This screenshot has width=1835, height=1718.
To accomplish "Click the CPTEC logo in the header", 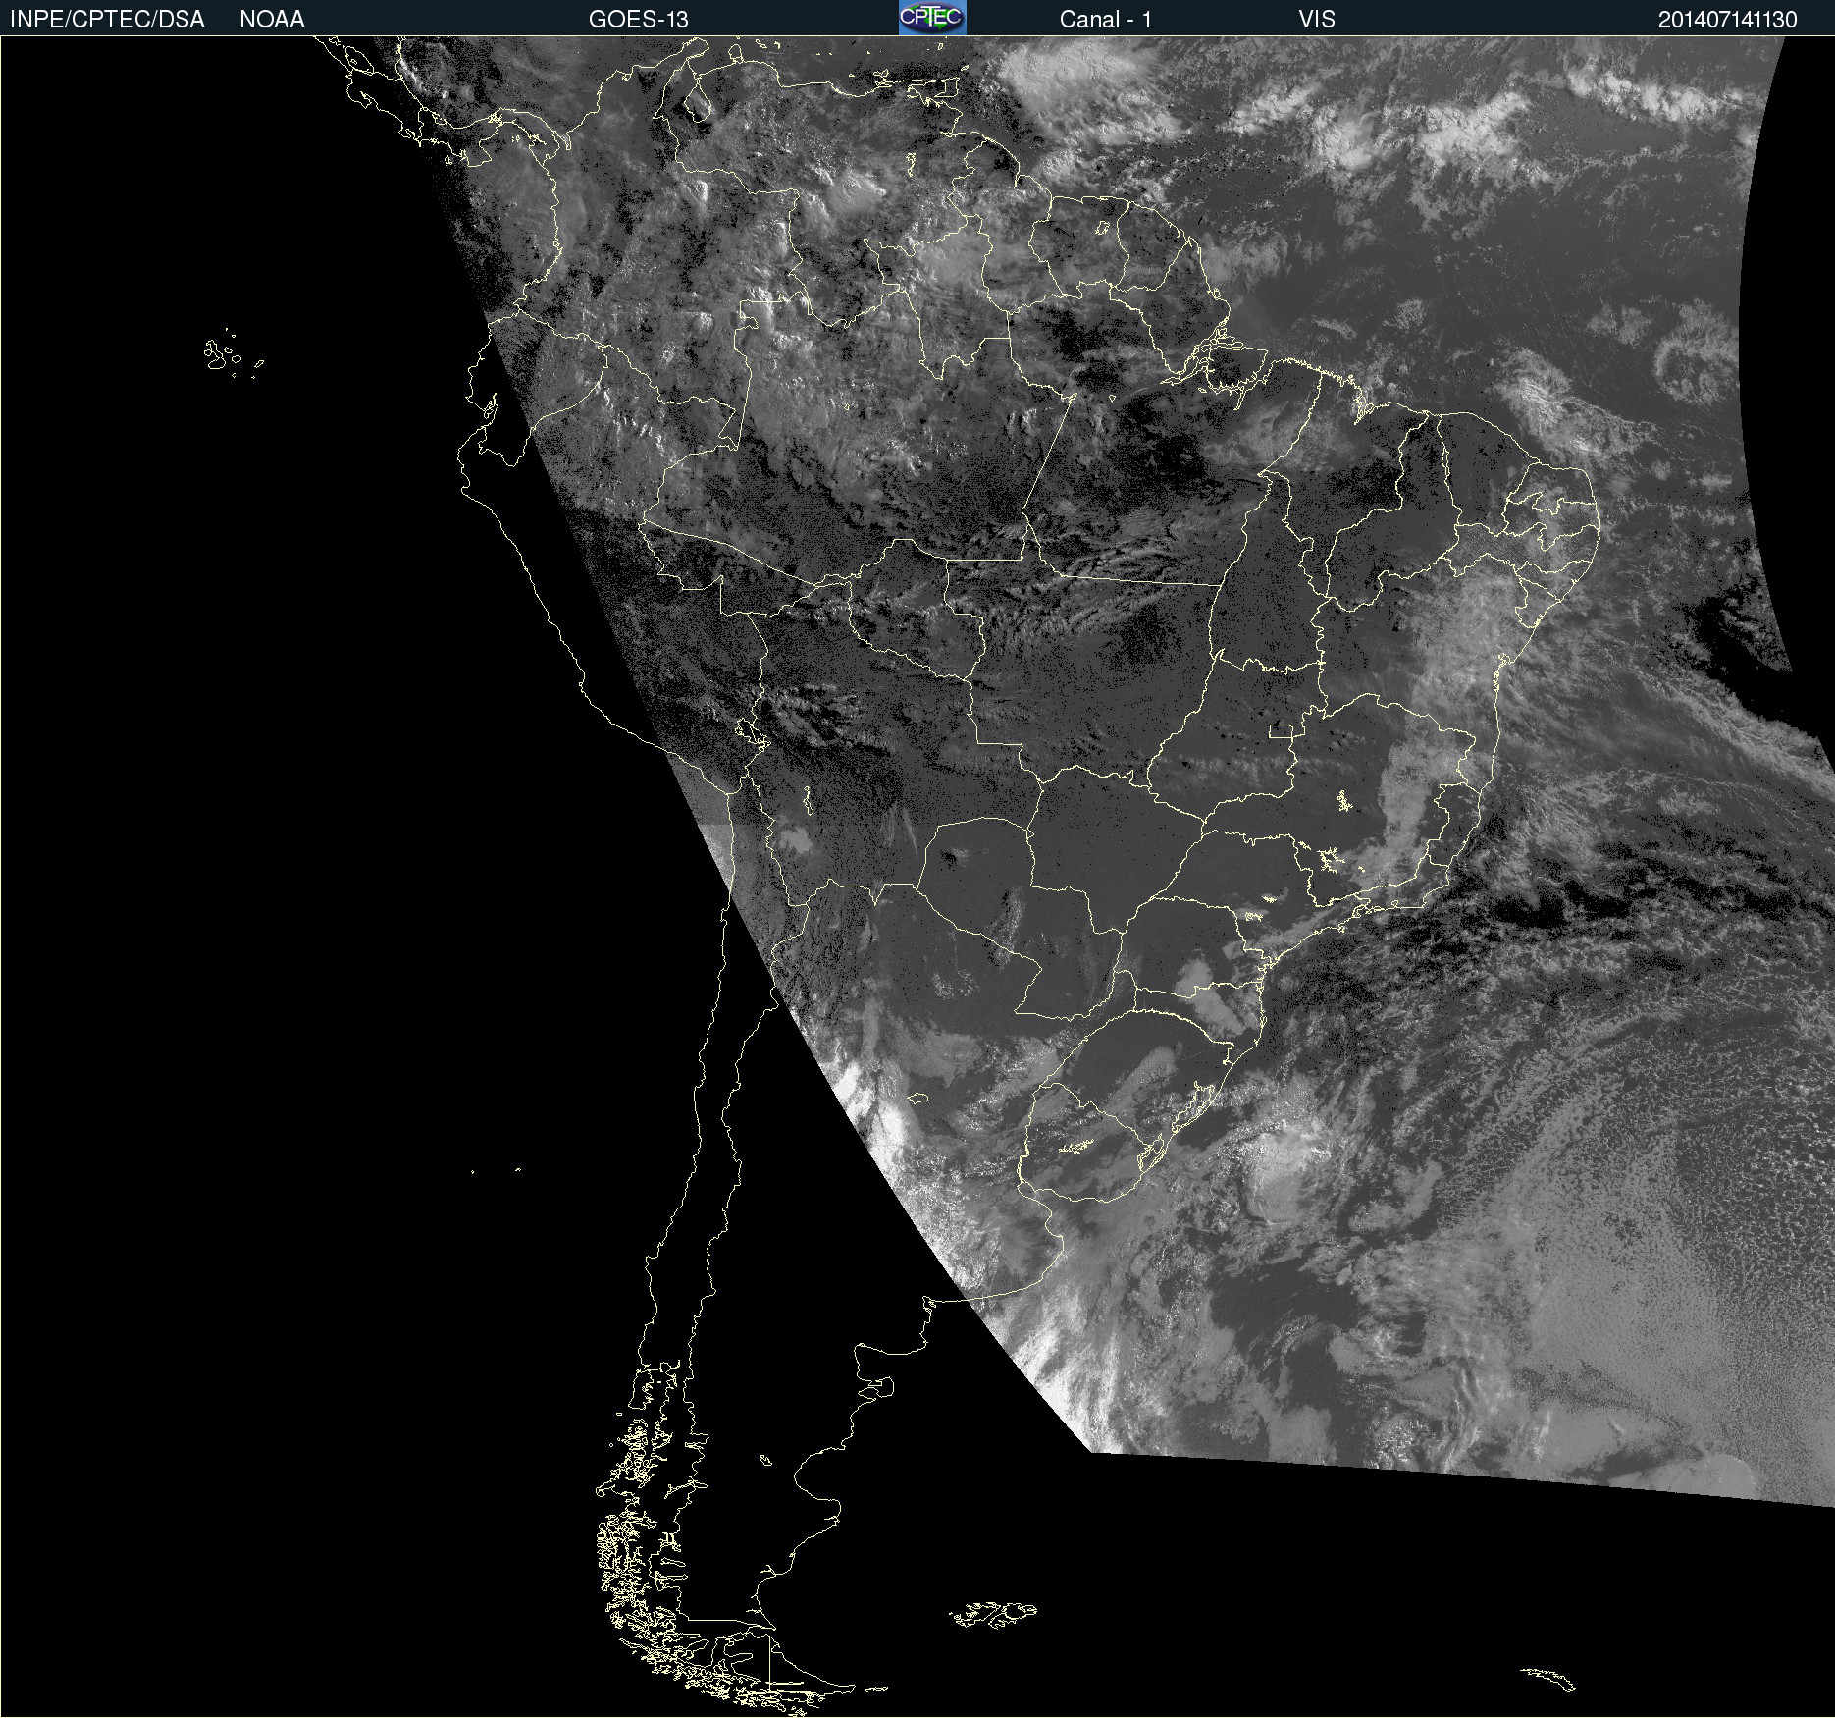I will tap(931, 18).
